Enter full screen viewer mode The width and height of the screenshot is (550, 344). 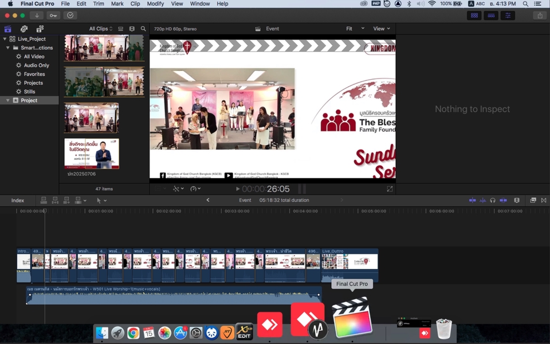(390, 189)
